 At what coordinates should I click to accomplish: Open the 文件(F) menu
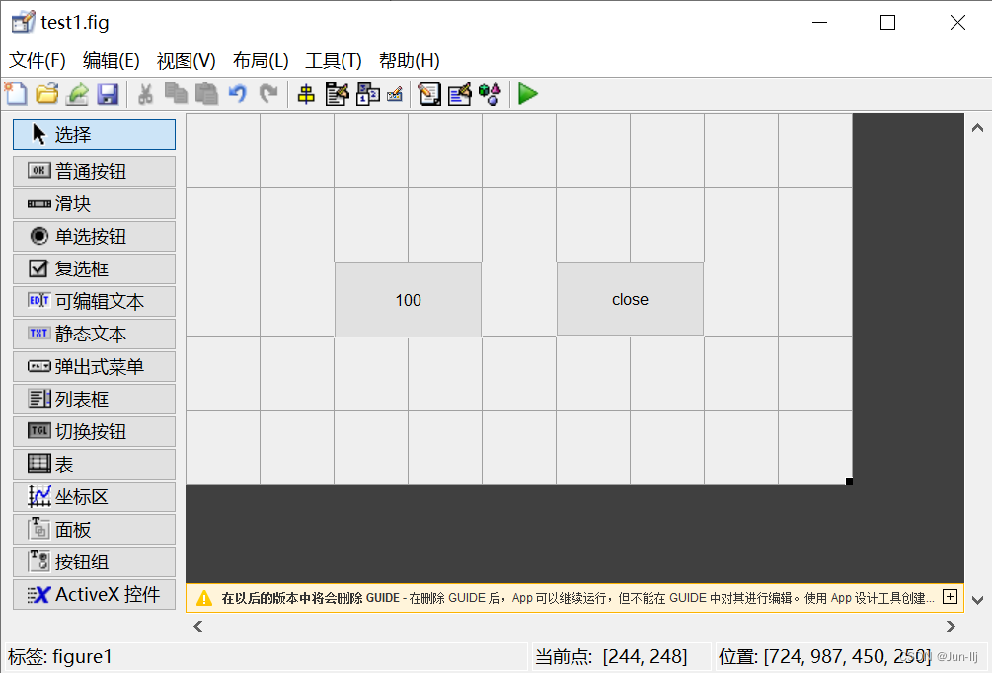point(38,61)
